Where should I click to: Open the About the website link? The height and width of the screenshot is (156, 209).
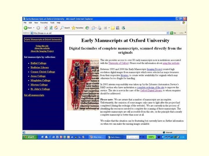(x=42, y=49)
